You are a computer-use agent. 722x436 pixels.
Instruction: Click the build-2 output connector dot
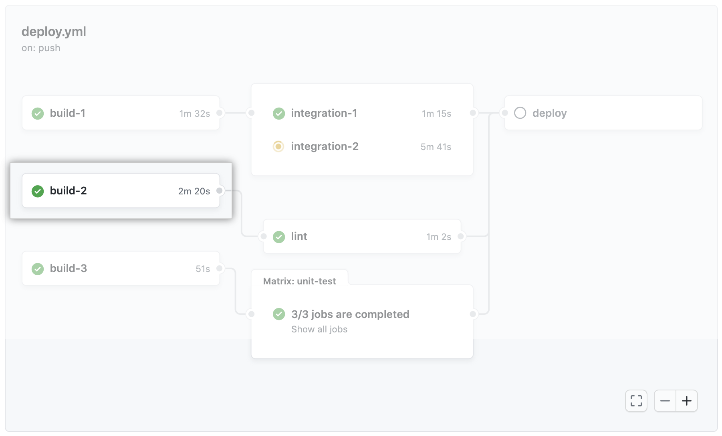(x=220, y=191)
